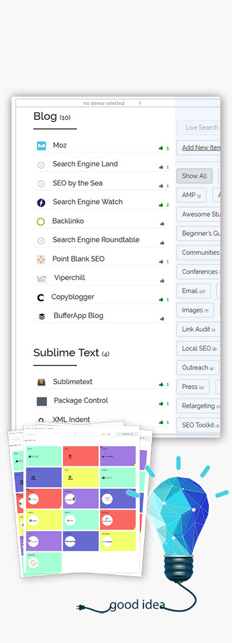Toggle the thumbs-up vote for Search Engine Watch
The image size is (232, 643).
[x=161, y=205]
